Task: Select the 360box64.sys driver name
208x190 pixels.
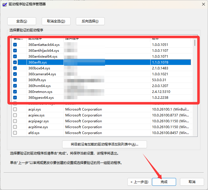Action: [x=39, y=68]
